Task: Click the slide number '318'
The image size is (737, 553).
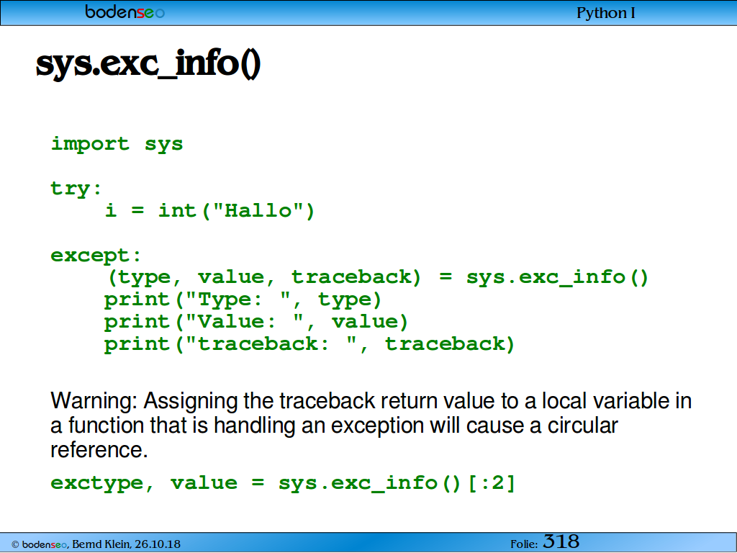Action: pyautogui.click(x=561, y=541)
